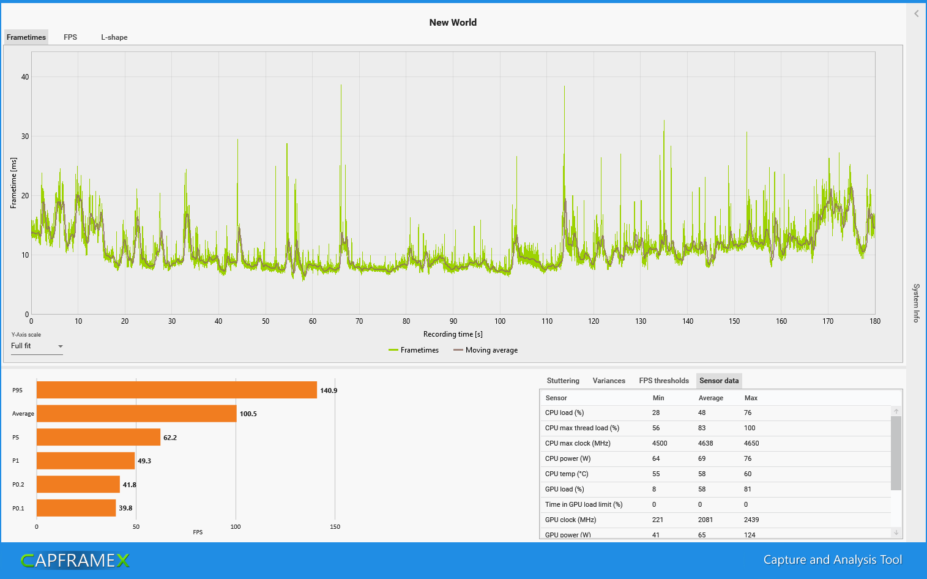927x579 pixels.
Task: Toggle Moving average legend entry
Action: (x=485, y=350)
